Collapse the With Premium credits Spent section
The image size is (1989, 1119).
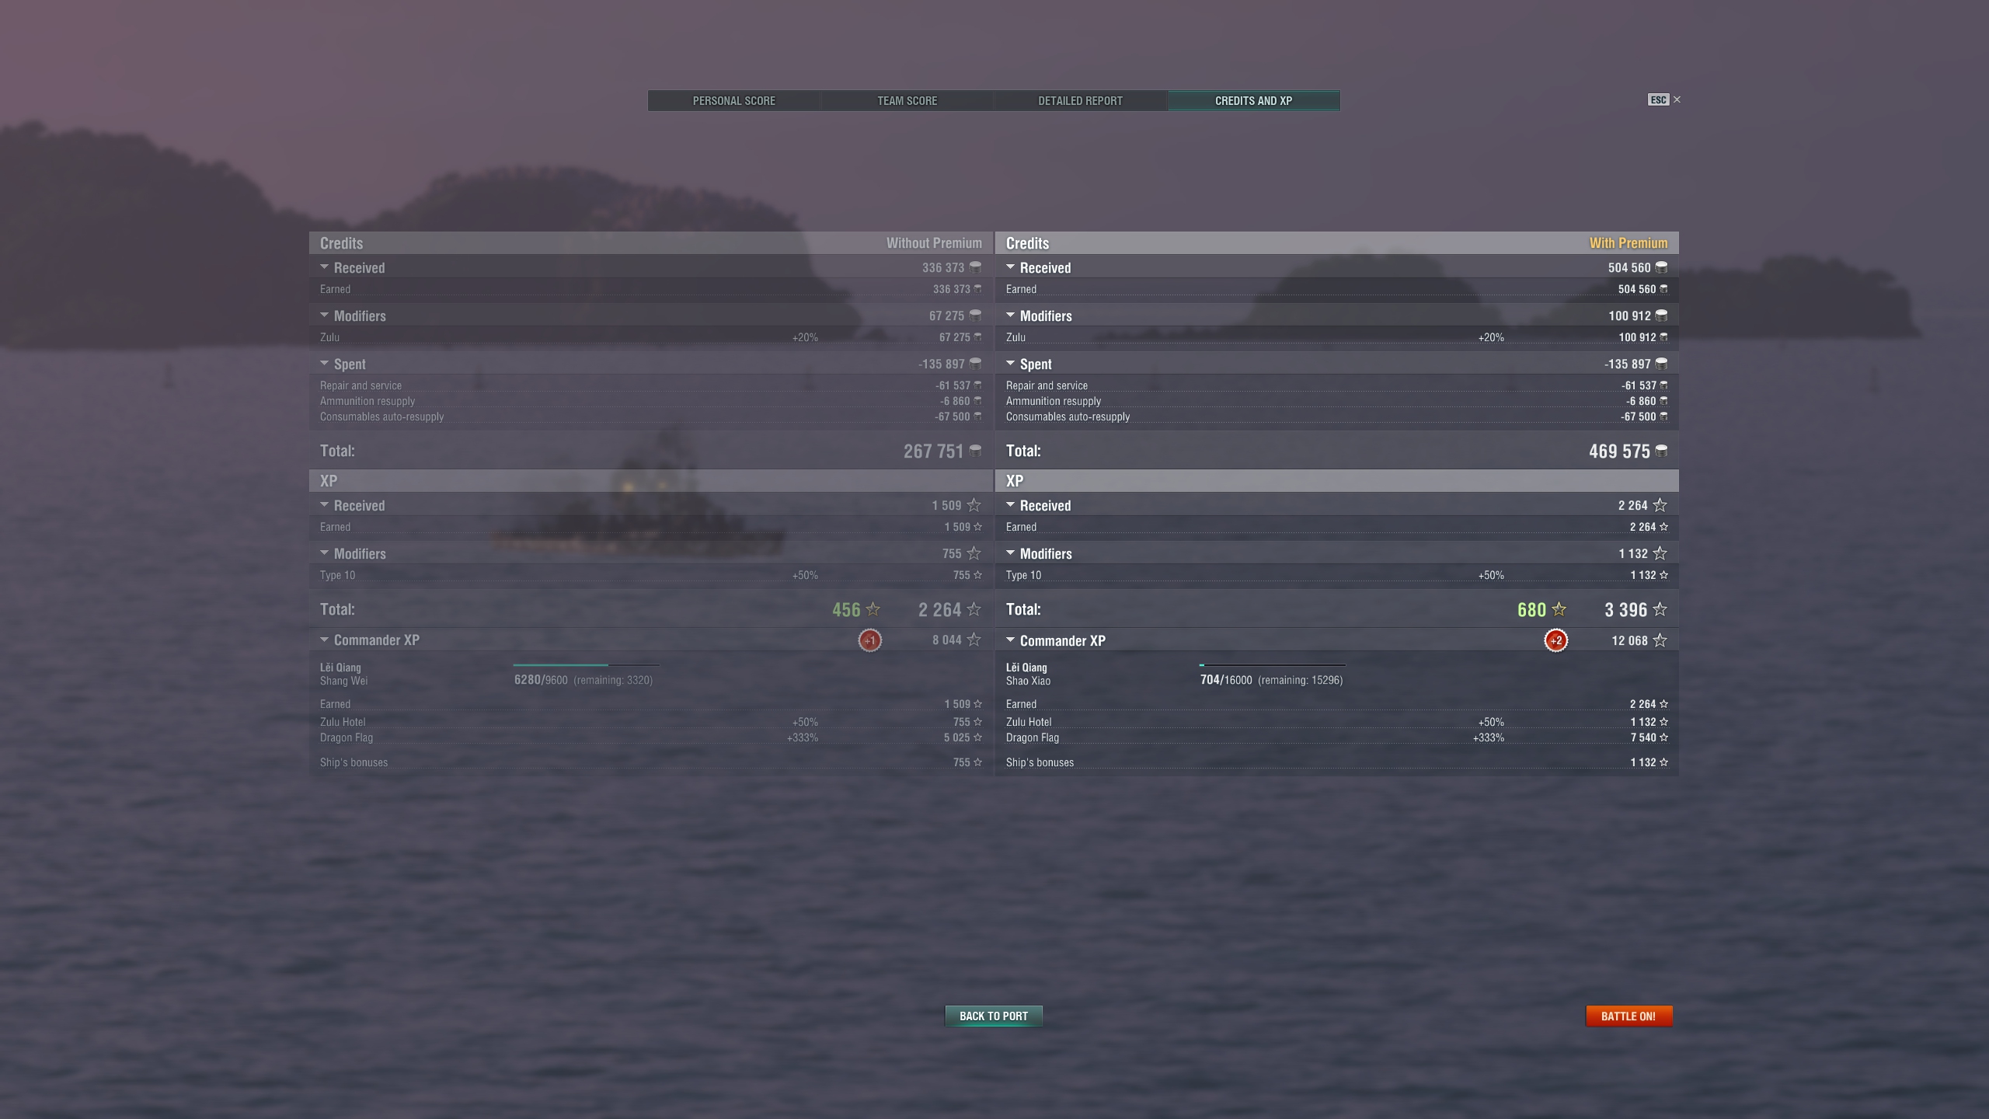click(1011, 364)
